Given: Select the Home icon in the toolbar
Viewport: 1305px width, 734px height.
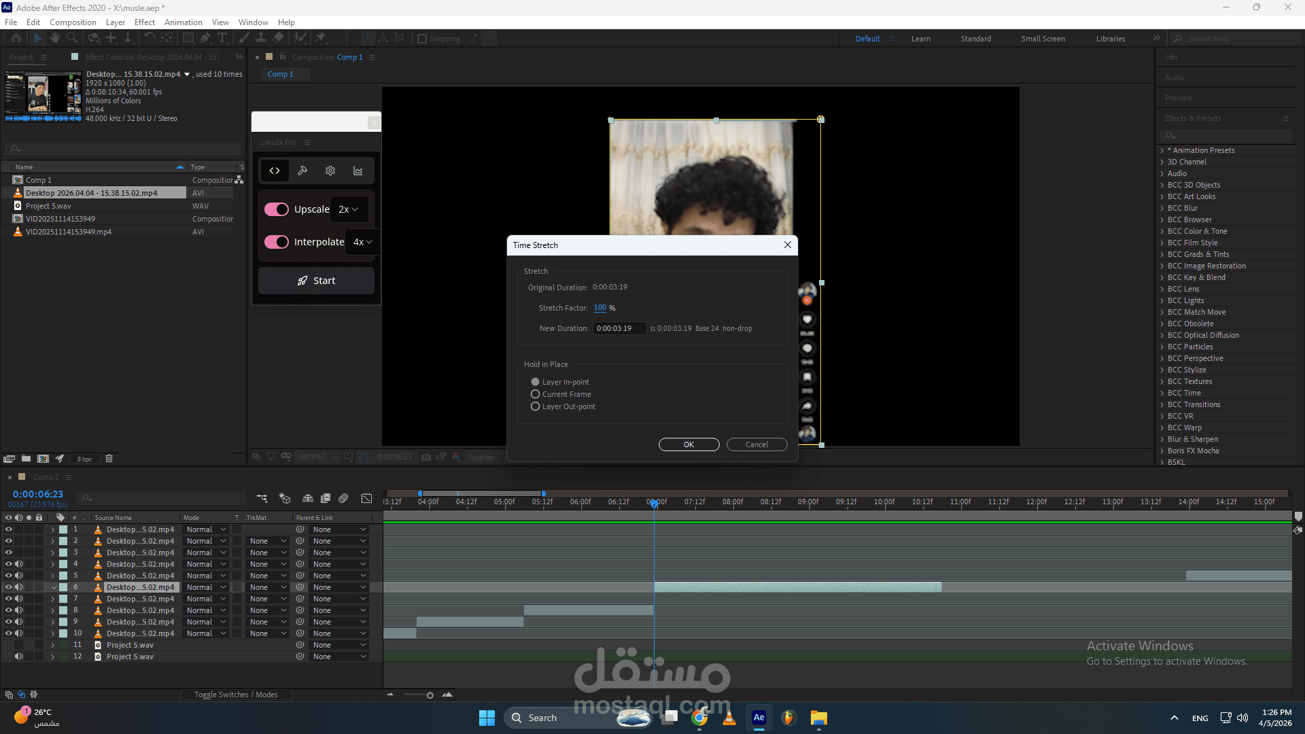Looking at the screenshot, I should [16, 39].
